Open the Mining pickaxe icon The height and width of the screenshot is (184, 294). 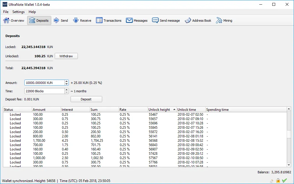click(x=219, y=21)
